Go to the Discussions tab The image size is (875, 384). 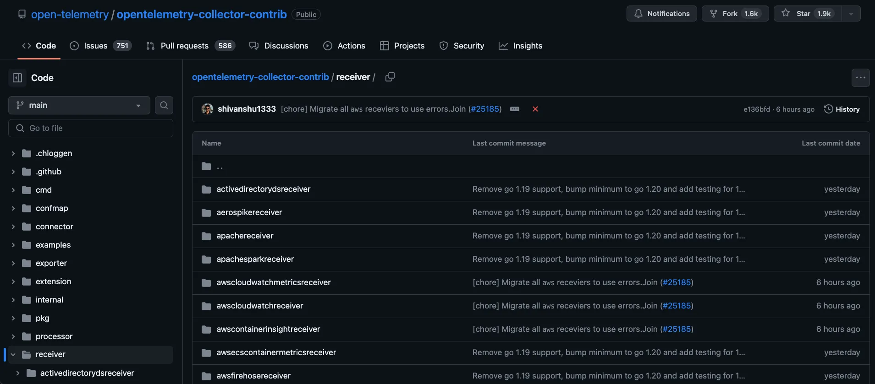pos(279,46)
